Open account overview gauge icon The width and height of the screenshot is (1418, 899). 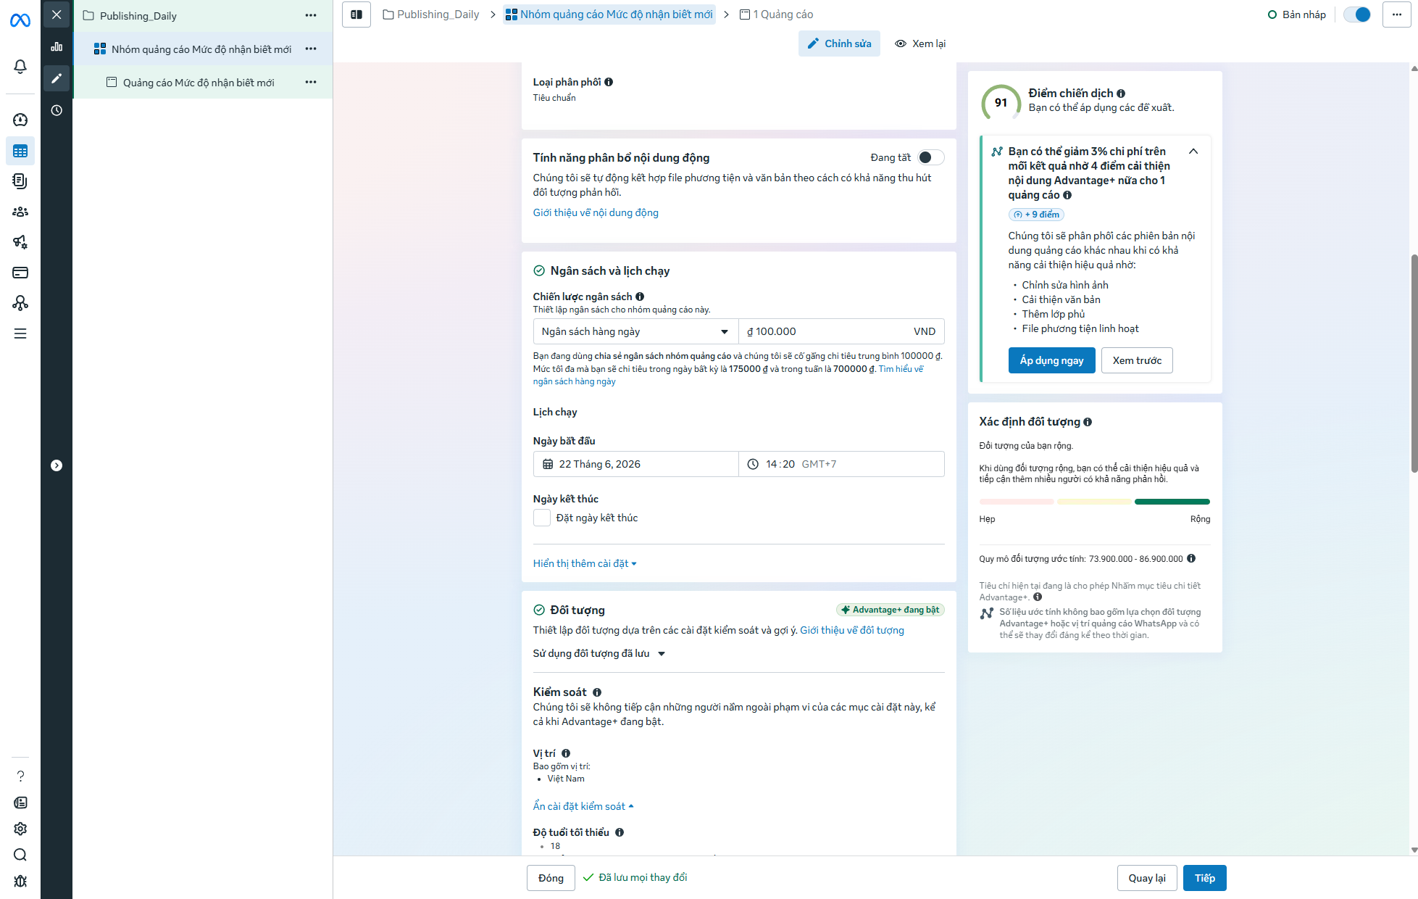20,120
